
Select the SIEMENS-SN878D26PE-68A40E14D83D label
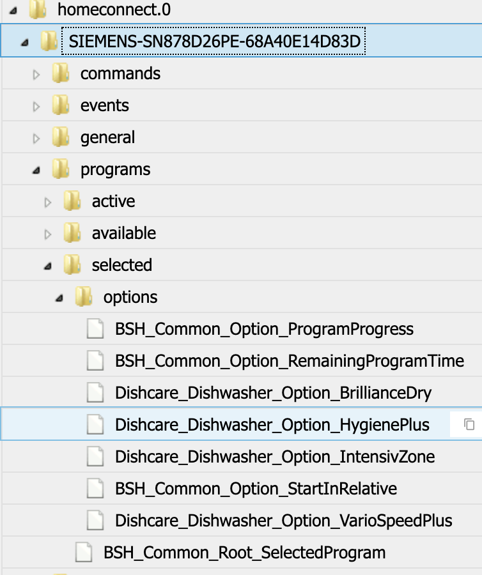pos(215,41)
